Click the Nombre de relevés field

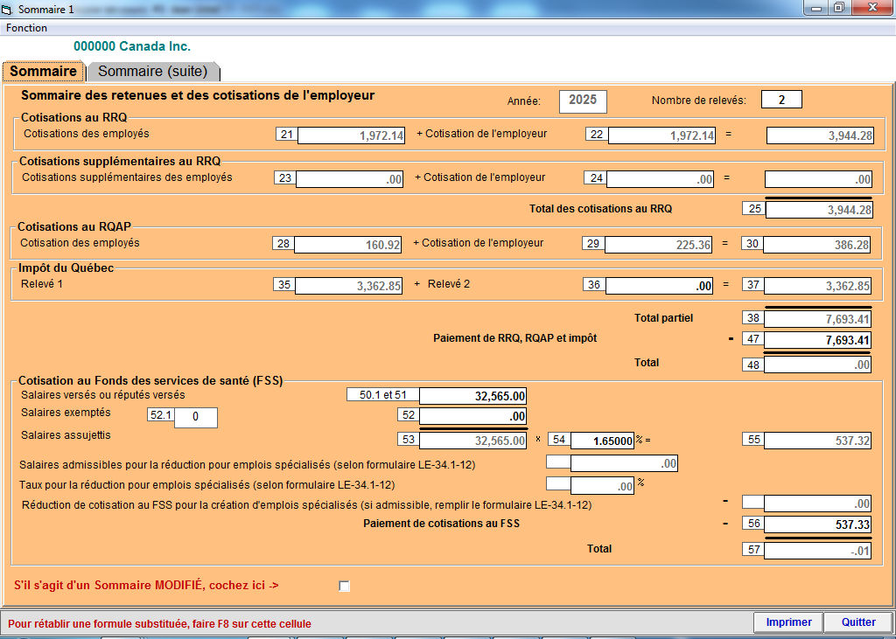click(781, 101)
